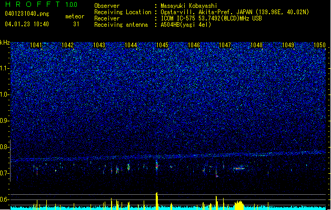Click the Observer field label

coord(107,6)
